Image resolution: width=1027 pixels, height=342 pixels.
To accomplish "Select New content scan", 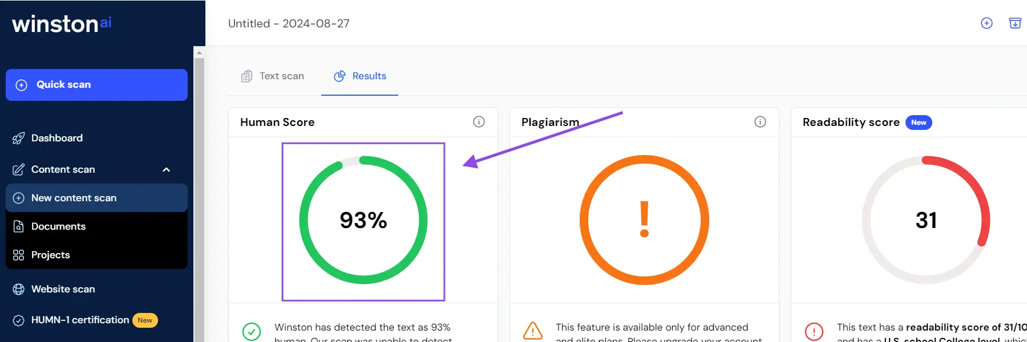I will 74,198.
